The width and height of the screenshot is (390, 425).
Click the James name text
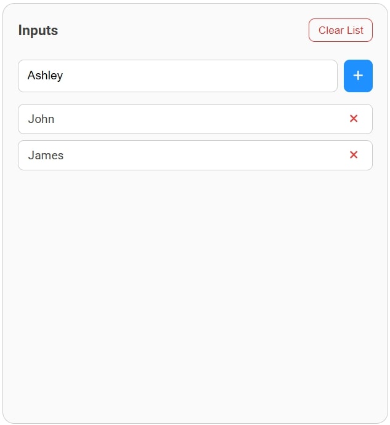(x=46, y=155)
